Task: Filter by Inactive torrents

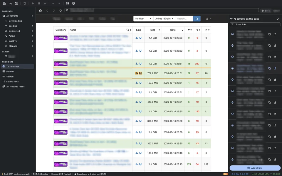Action: click(18, 41)
